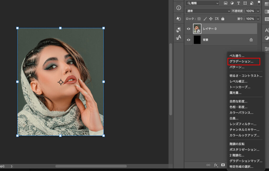Toggle visibility of the 背景 layer
The image size is (269, 171).
click(x=188, y=40)
